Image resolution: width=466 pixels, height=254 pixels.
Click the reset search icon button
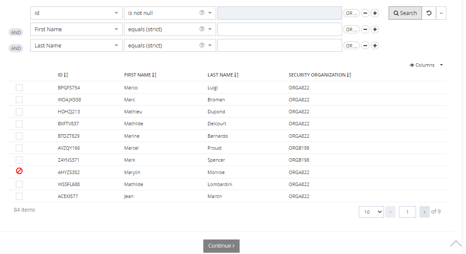click(x=429, y=13)
